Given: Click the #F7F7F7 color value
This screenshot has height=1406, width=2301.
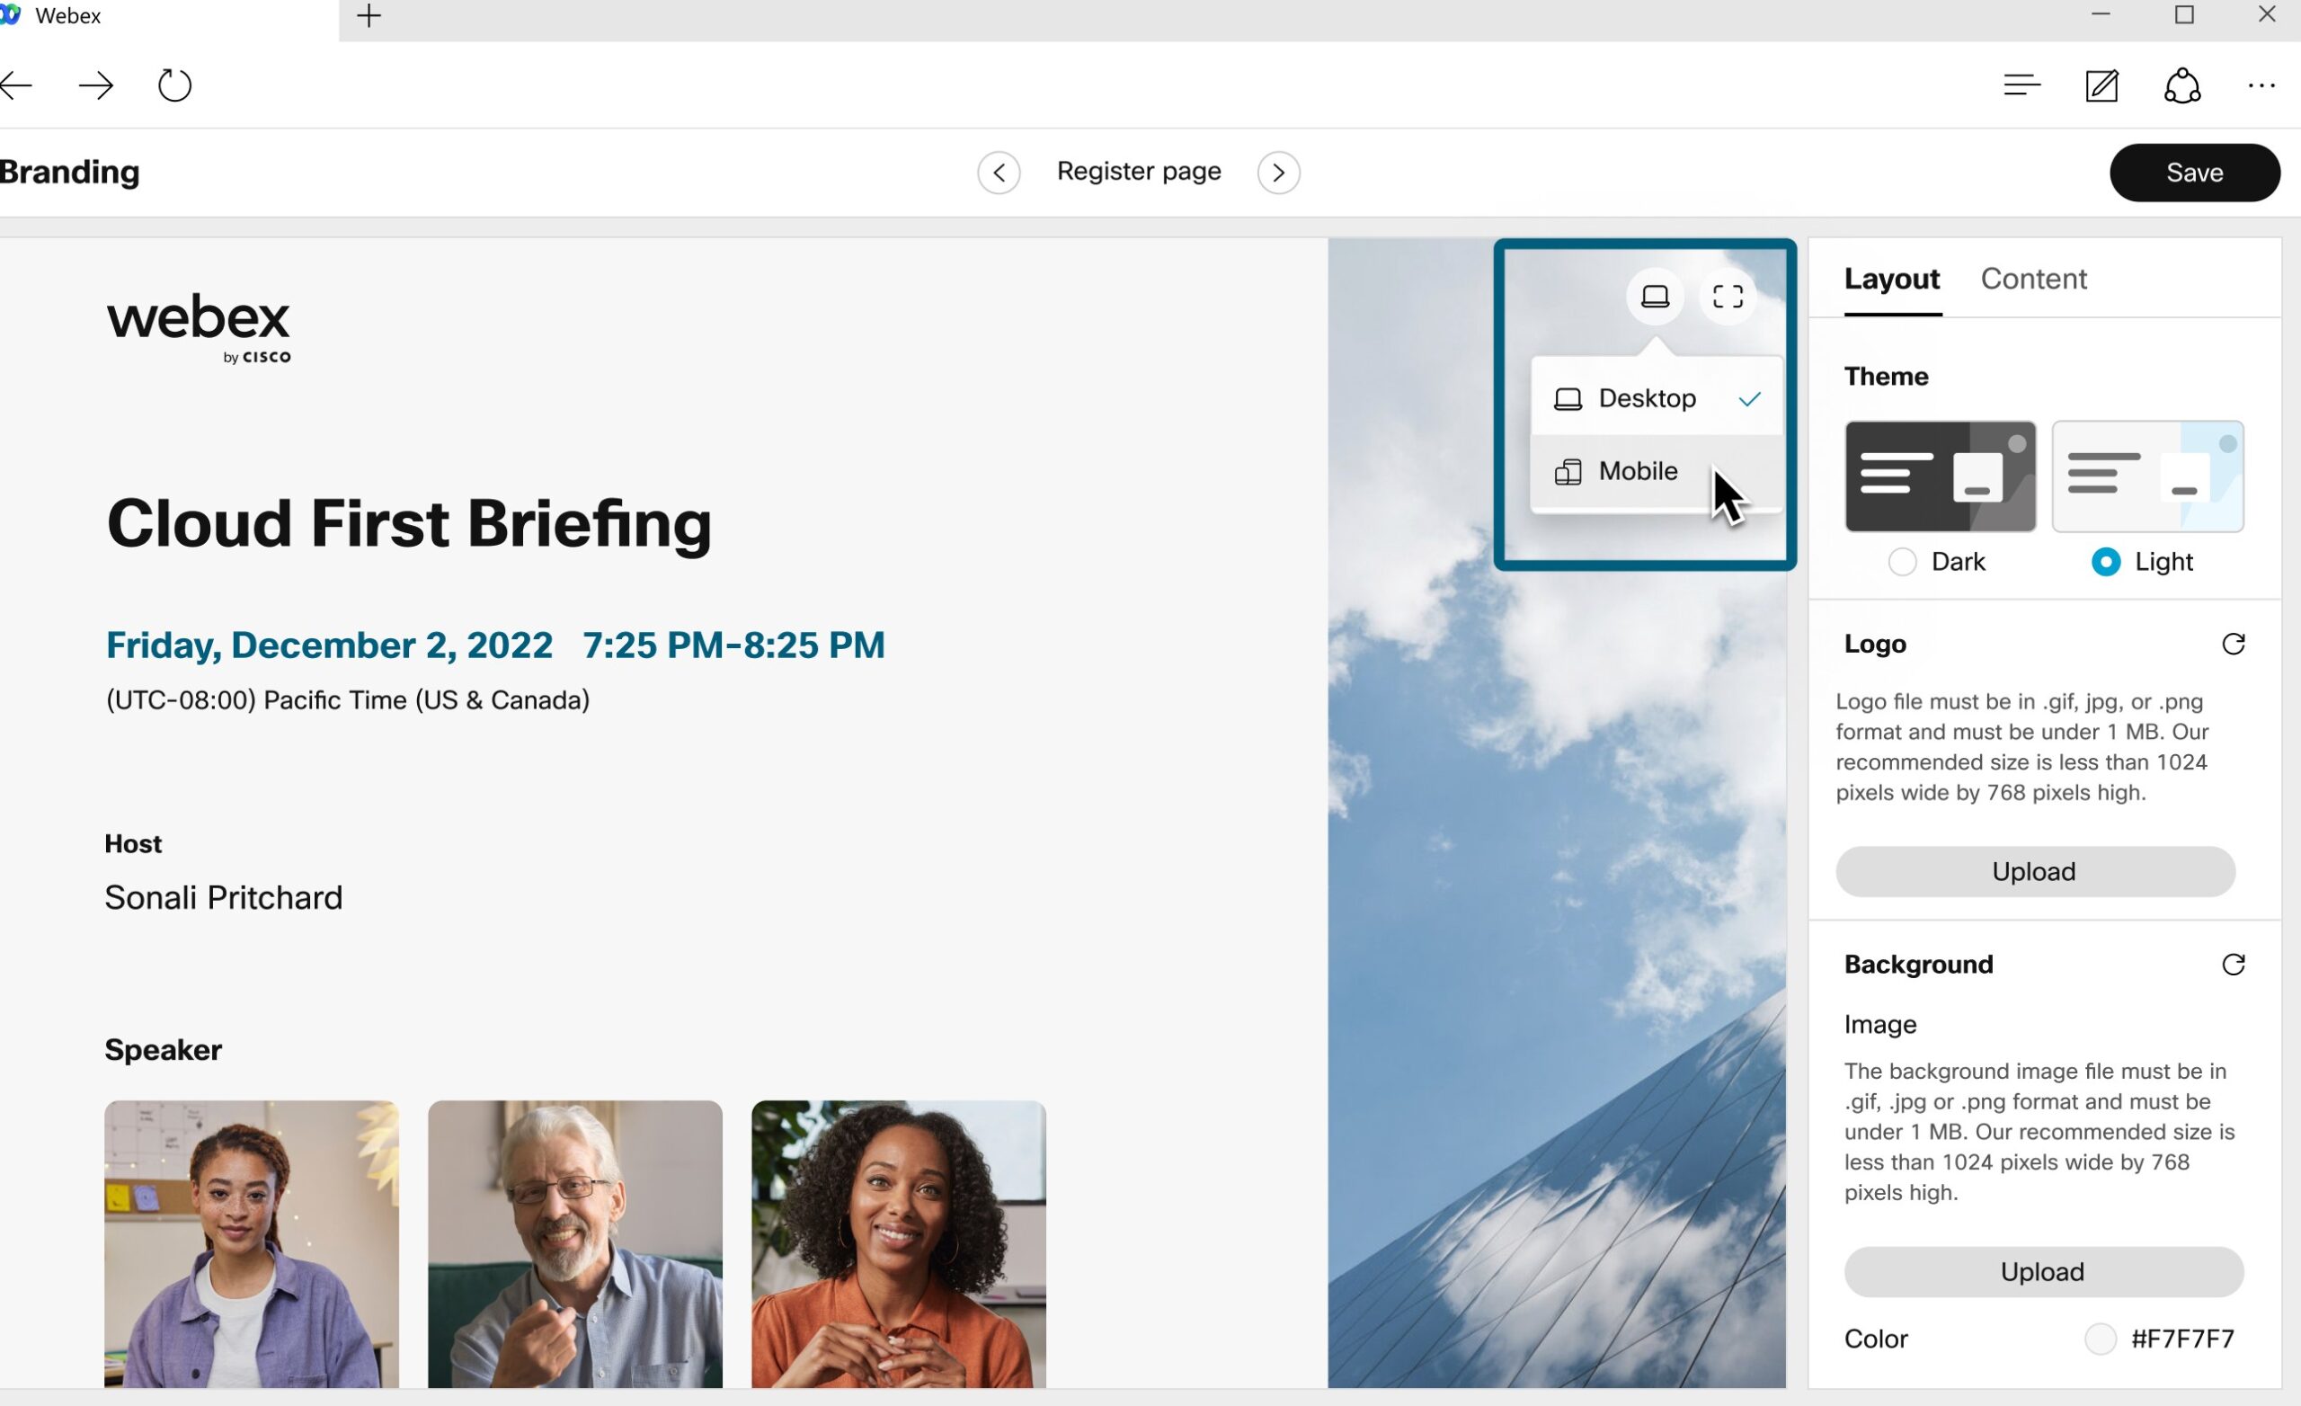Looking at the screenshot, I should click(2182, 1339).
